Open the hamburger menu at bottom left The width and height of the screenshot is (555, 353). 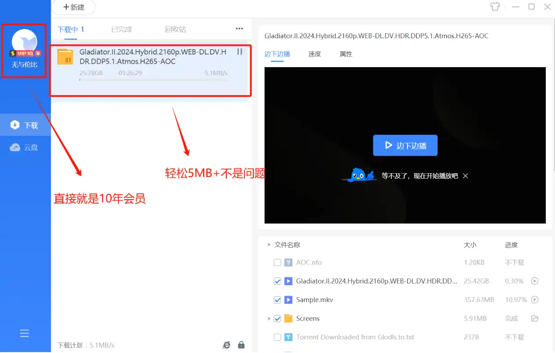24,333
